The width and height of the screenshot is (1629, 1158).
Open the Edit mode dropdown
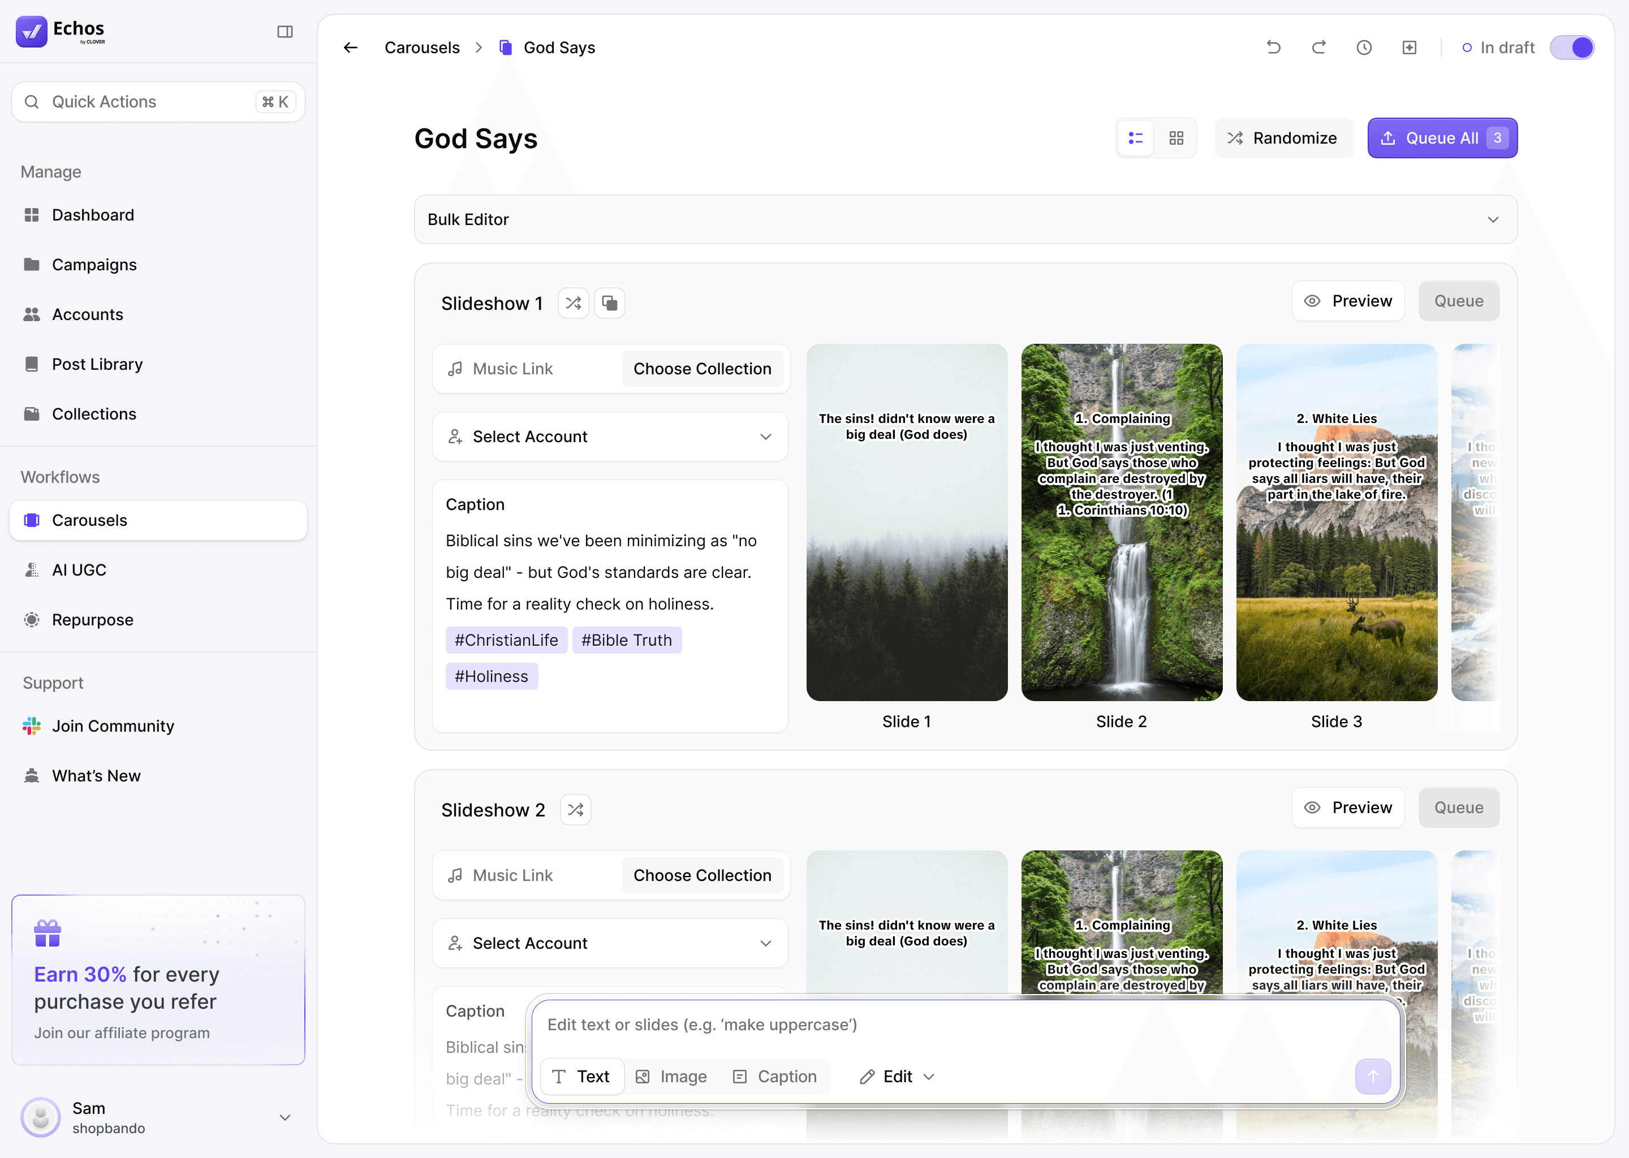(897, 1076)
